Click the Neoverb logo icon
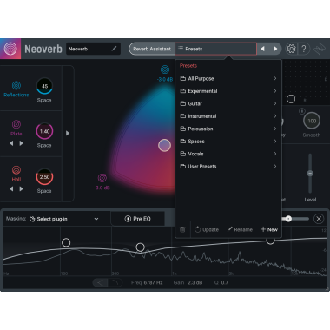This screenshot has width=330, height=330. point(10,49)
